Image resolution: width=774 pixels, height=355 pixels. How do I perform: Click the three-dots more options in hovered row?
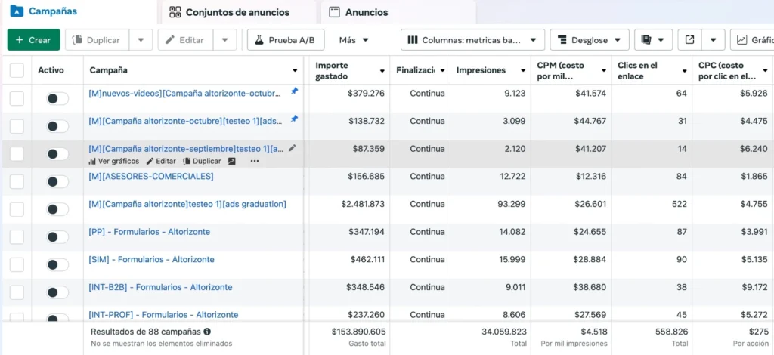click(254, 161)
